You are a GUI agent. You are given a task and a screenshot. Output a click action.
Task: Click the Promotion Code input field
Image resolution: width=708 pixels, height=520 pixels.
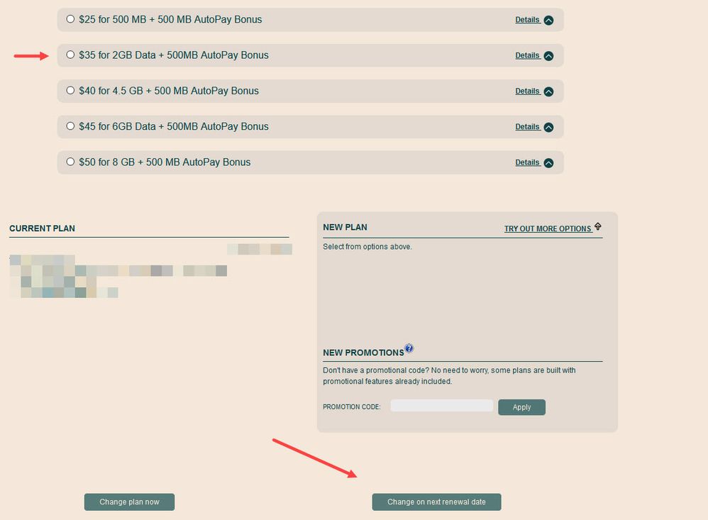point(441,406)
